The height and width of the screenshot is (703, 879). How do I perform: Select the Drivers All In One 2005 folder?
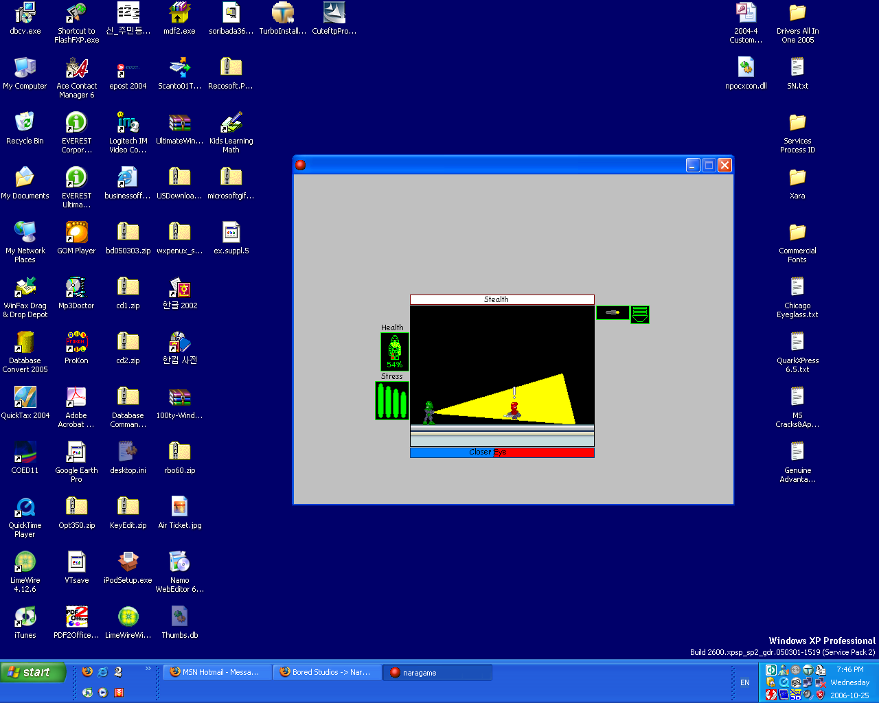tap(797, 22)
